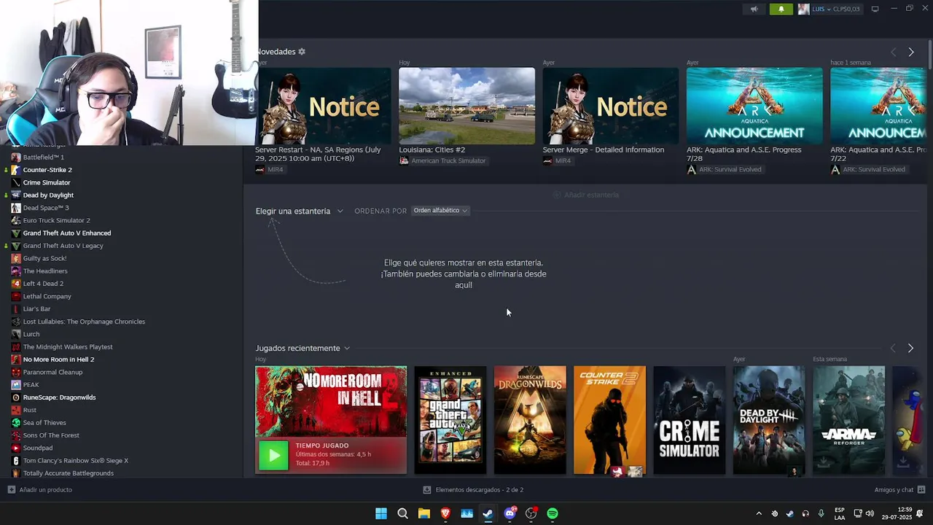Open Orden alfabético sort dropdown
This screenshot has height=525, width=933.
coord(440,211)
